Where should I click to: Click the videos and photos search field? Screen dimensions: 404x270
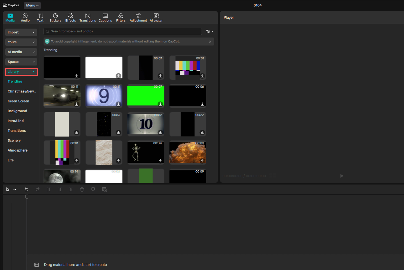pos(122,31)
